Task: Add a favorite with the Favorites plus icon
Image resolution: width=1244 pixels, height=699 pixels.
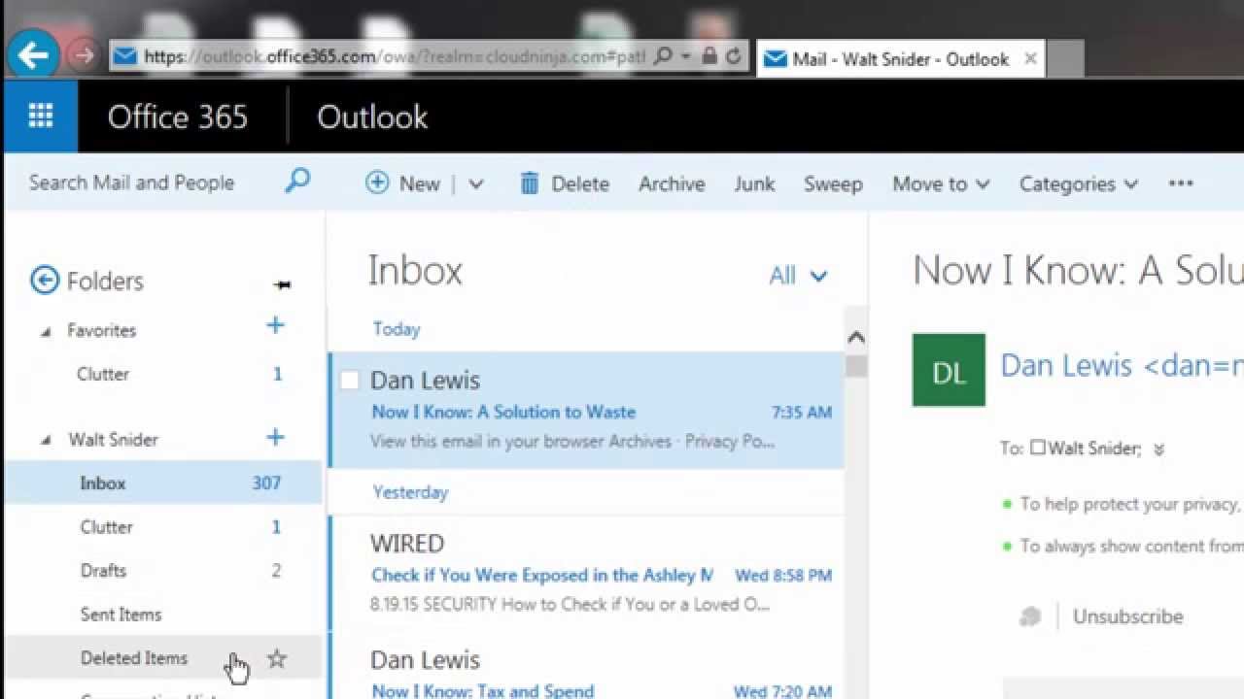Action: 275,326
